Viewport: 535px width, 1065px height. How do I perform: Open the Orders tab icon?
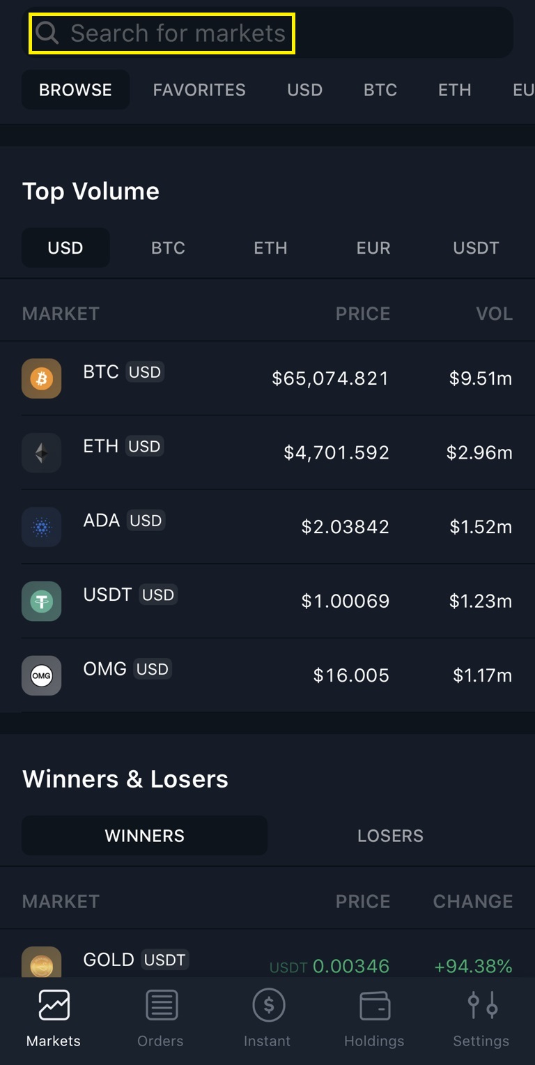click(x=161, y=1006)
